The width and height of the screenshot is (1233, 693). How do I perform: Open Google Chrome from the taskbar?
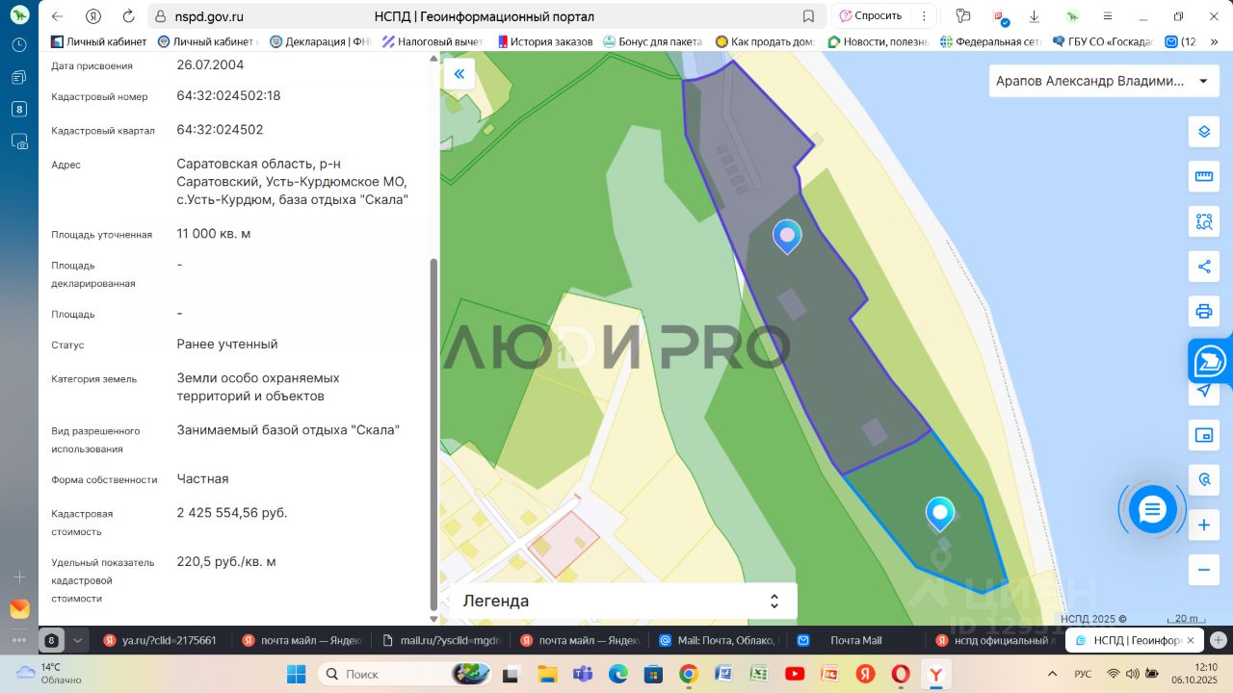point(688,674)
